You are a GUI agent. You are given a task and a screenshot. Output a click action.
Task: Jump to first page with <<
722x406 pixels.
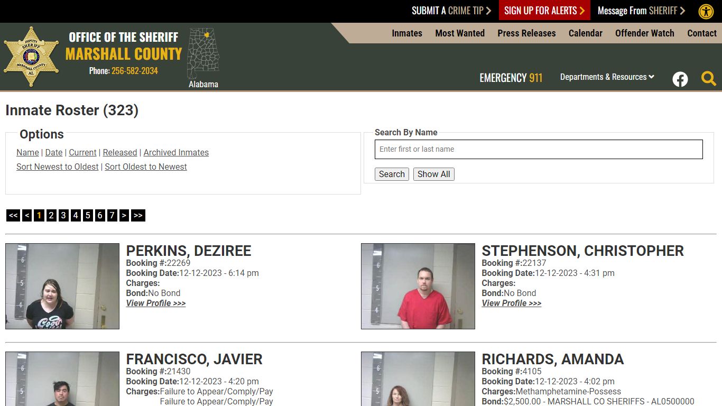click(x=13, y=215)
